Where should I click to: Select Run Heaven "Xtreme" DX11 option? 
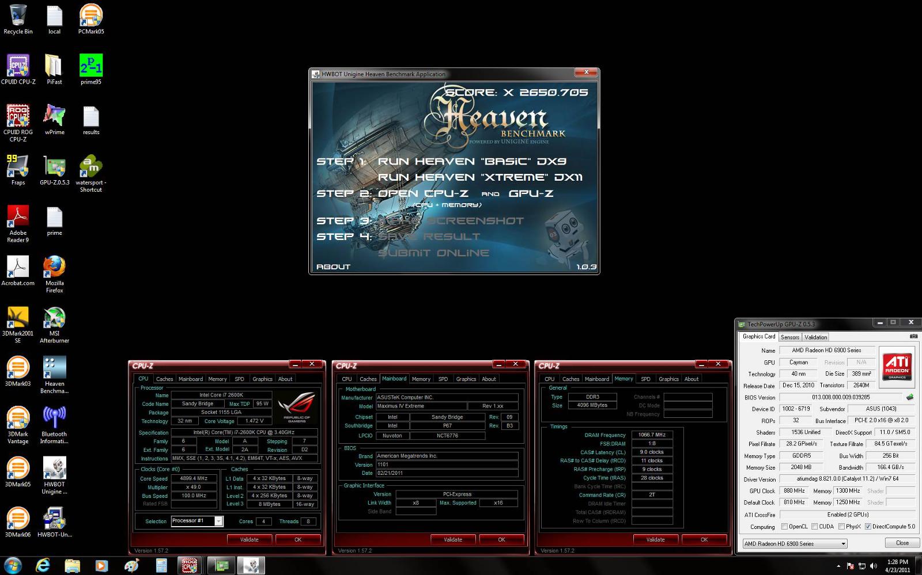click(x=480, y=178)
